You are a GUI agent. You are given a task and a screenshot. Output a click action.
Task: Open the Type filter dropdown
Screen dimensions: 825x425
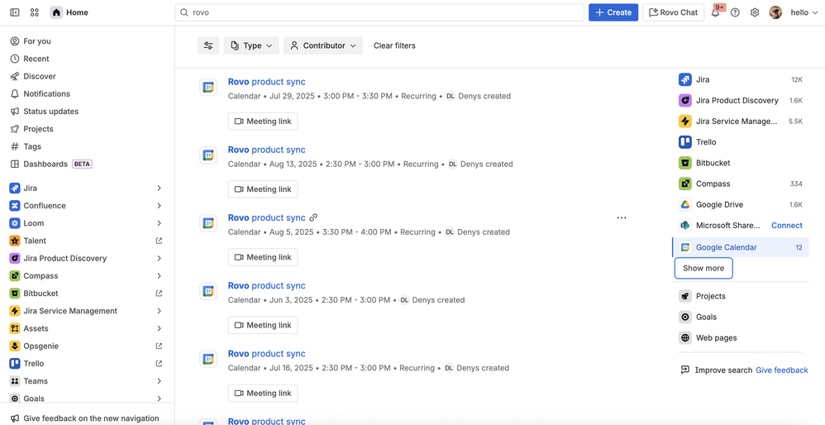[251, 45]
